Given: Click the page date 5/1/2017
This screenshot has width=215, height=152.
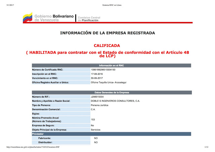Looking at the screenshot, I should (10, 5).
